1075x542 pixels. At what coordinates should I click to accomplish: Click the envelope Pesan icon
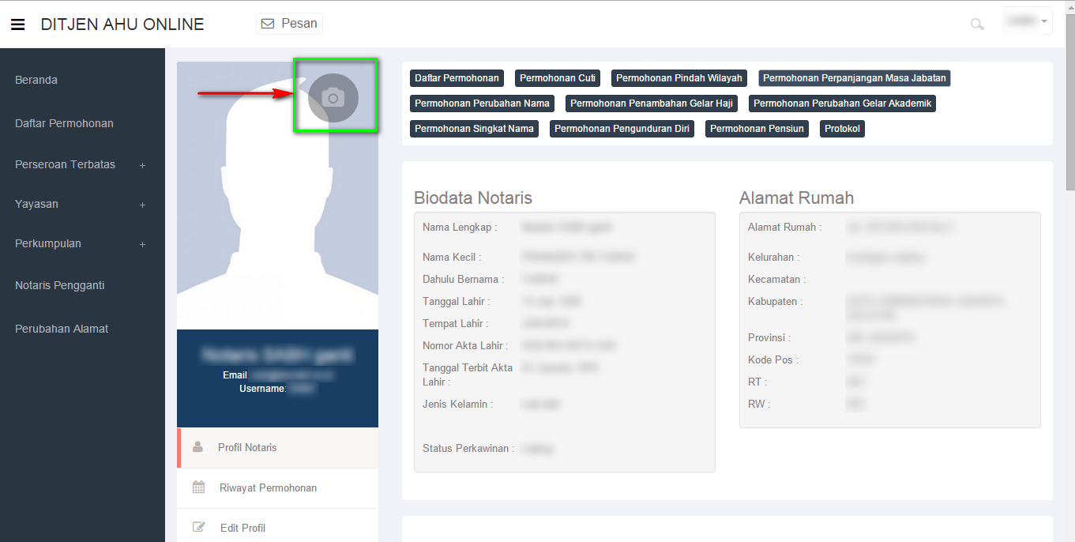click(x=268, y=24)
